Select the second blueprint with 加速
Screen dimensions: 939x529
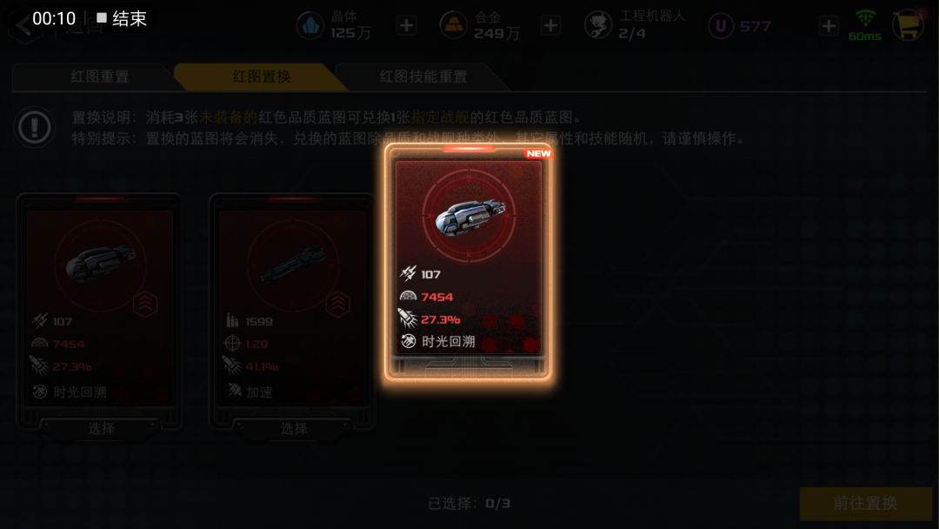293,428
